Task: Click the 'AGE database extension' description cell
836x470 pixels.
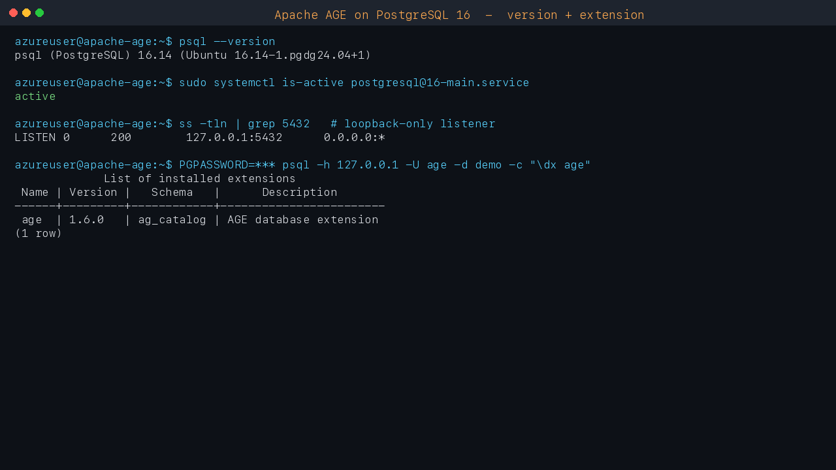Action: (303, 220)
